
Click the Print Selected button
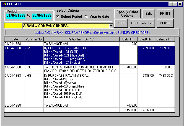click(142, 23)
